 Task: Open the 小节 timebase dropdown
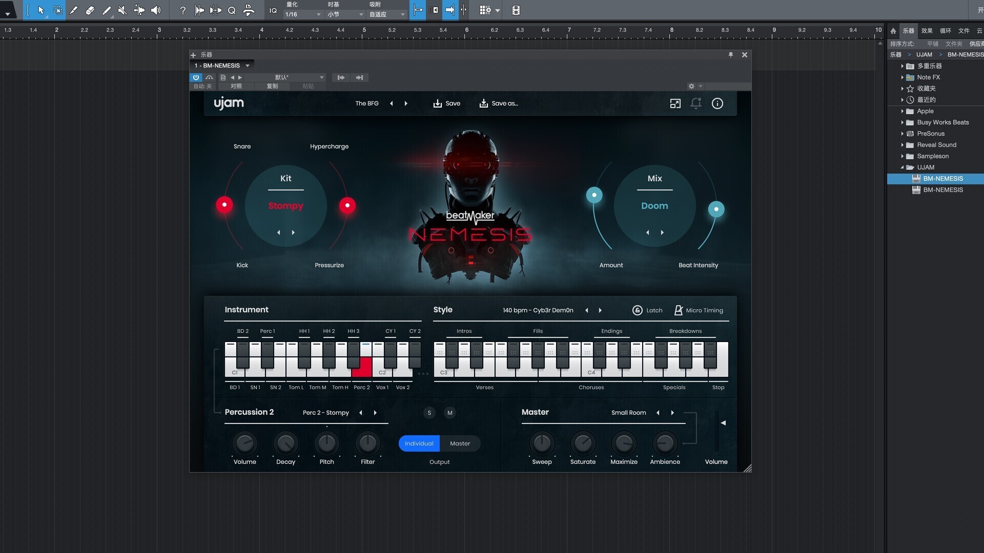point(345,14)
